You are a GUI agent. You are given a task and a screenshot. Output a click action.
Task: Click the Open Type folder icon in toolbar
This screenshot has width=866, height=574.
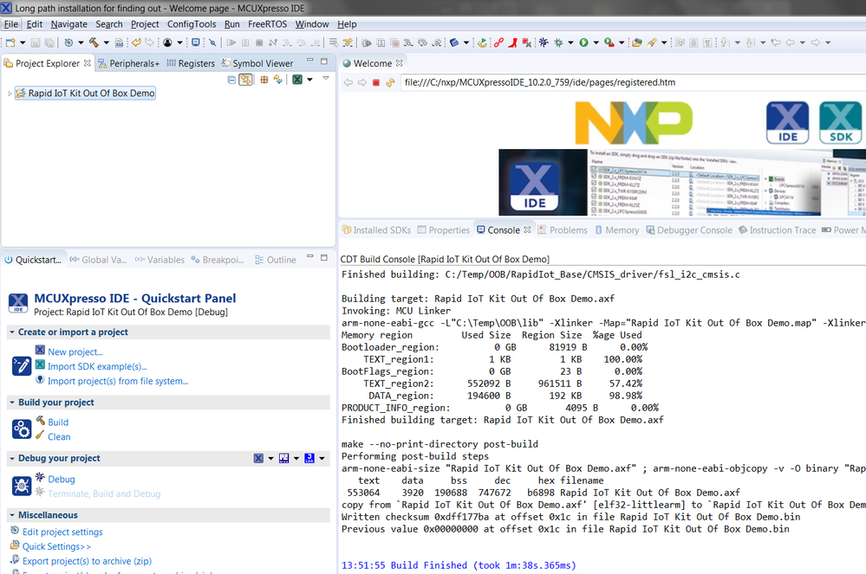[637, 42]
